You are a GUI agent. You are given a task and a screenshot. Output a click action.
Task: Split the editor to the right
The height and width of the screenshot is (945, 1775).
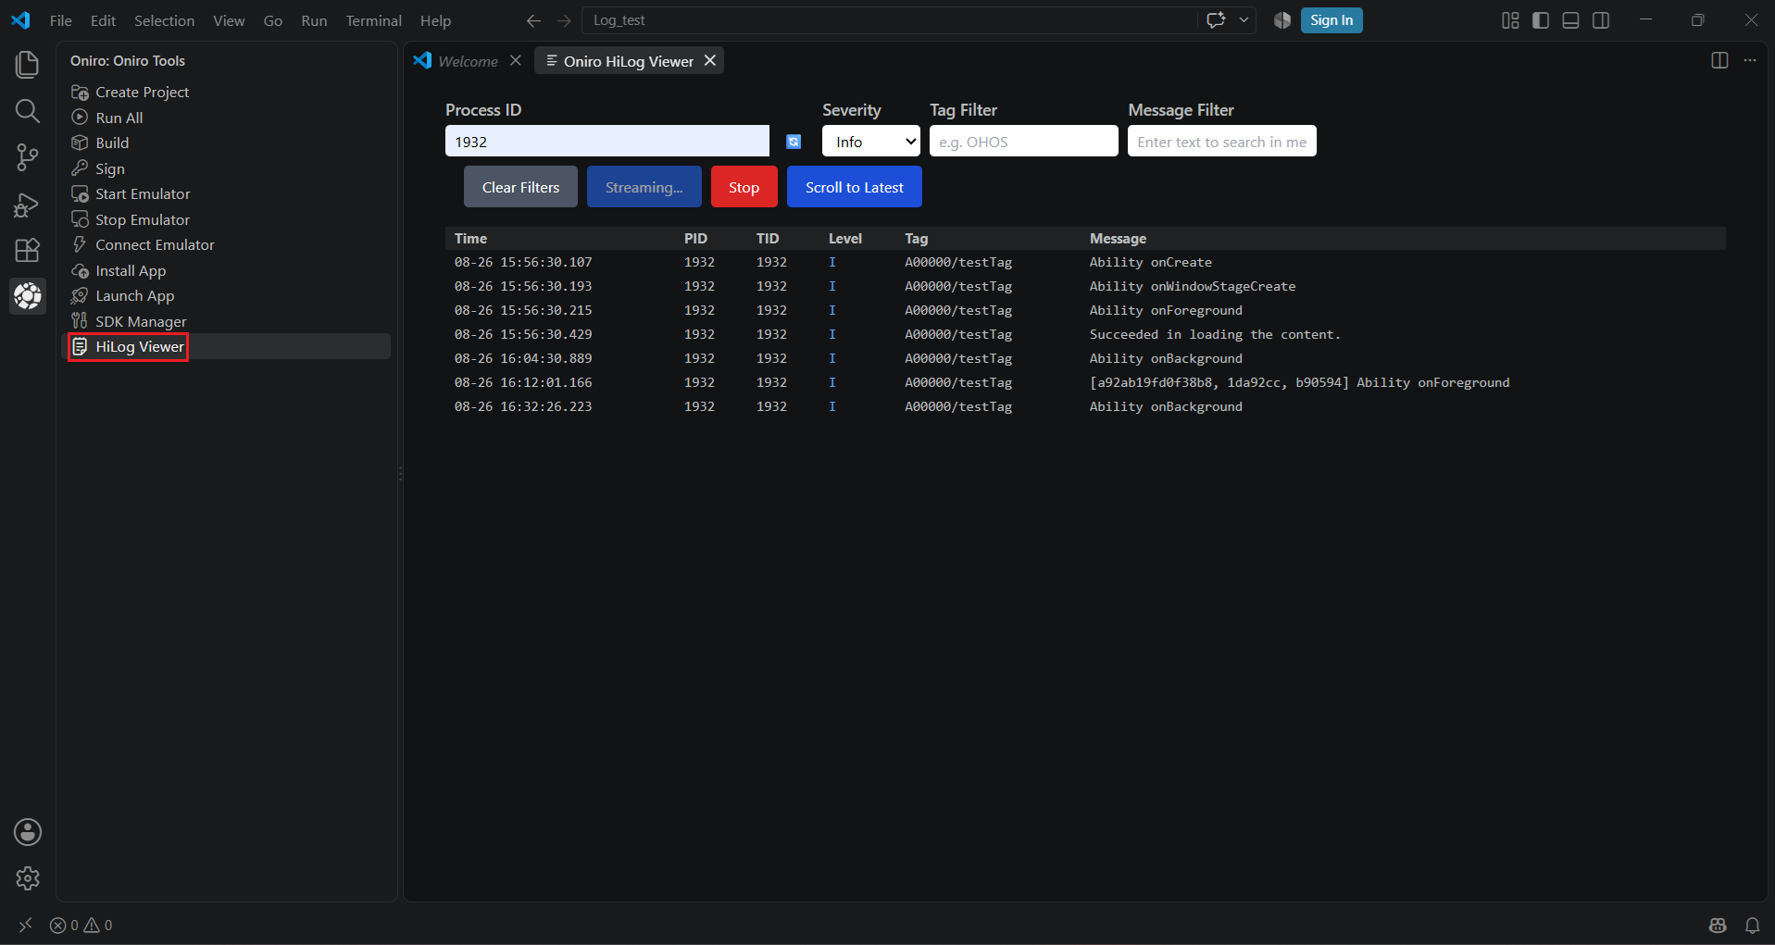[x=1719, y=60]
